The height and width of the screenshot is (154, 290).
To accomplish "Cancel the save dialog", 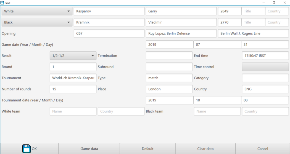I will pyautogui.click(x=262, y=149).
